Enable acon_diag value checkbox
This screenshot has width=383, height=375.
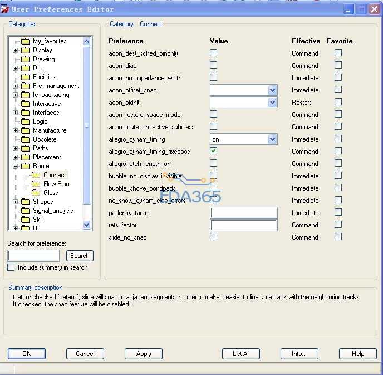[213, 65]
